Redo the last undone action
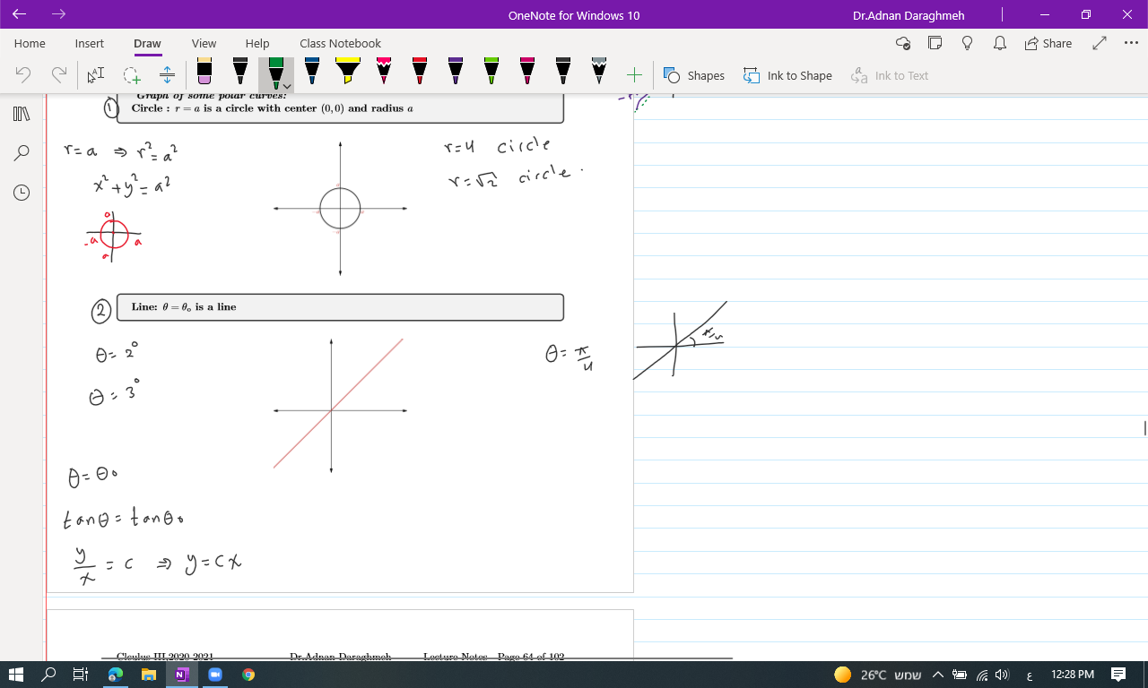 tap(59, 76)
